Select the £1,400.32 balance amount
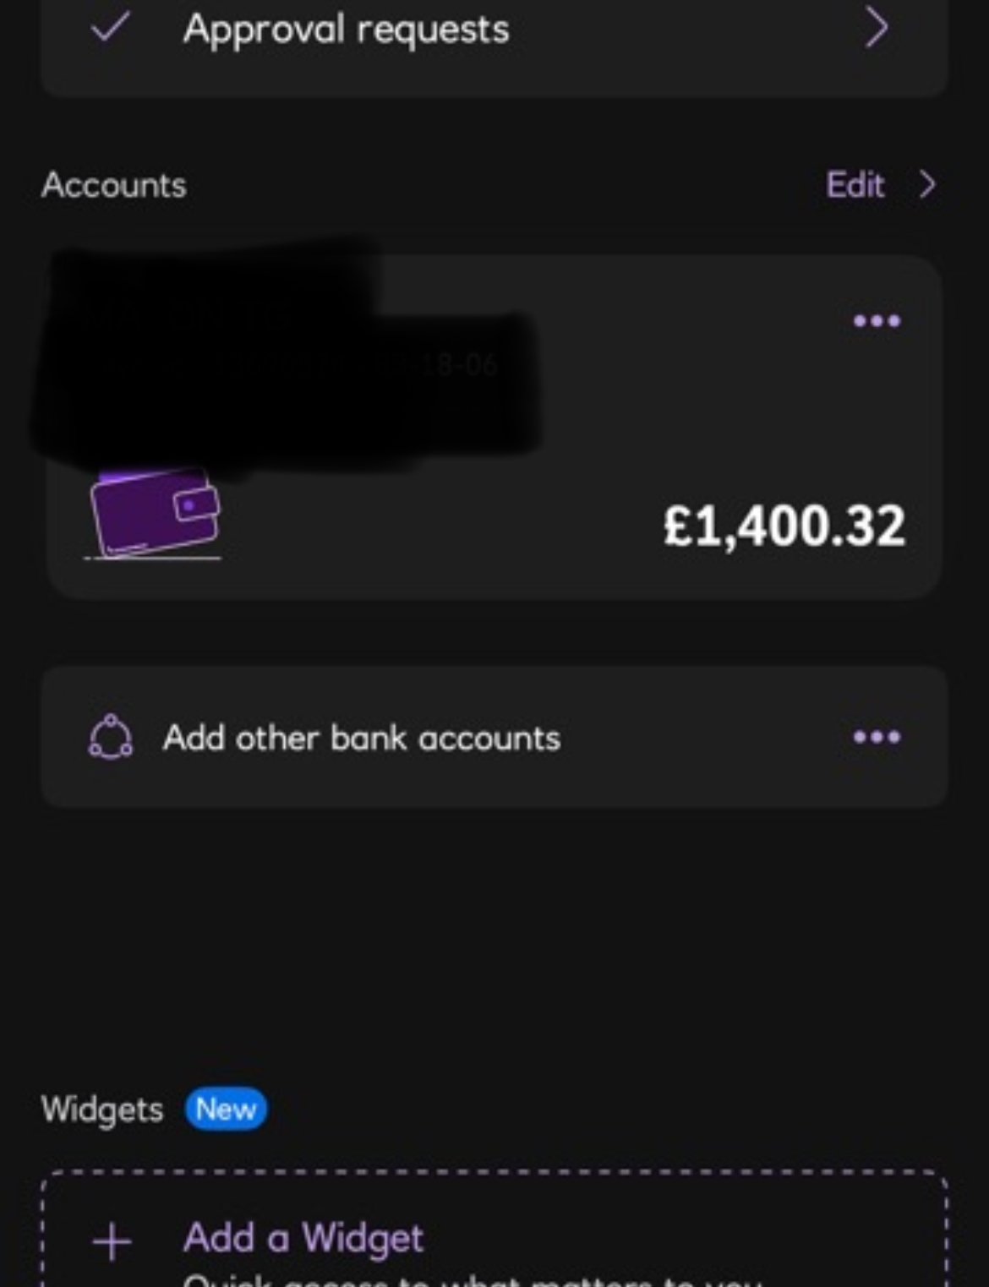The width and height of the screenshot is (989, 1287). point(784,526)
